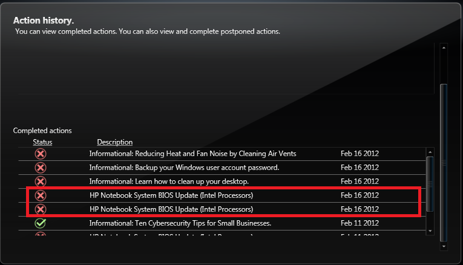Open Backup your Windows user account password entry
This screenshot has width=463, height=265.
184,168
